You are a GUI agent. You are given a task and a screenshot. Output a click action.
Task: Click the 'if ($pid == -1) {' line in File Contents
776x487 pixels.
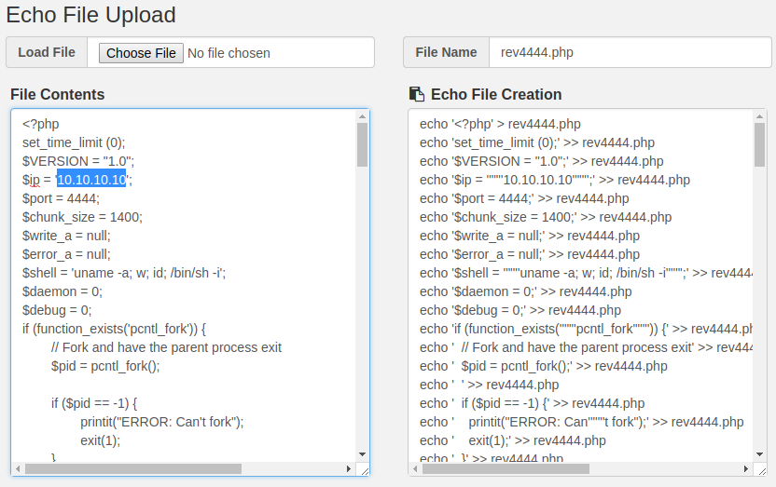(94, 403)
